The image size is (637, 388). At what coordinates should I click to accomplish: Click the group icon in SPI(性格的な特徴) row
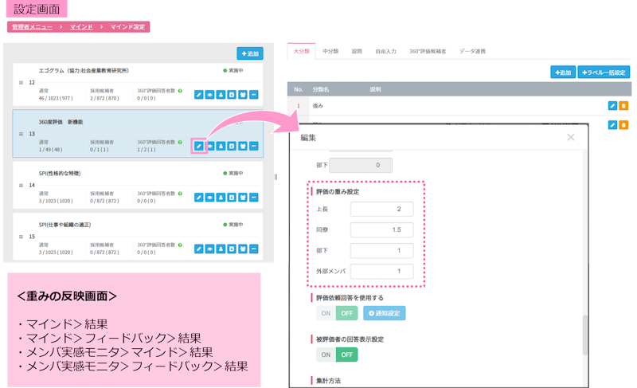[243, 198]
